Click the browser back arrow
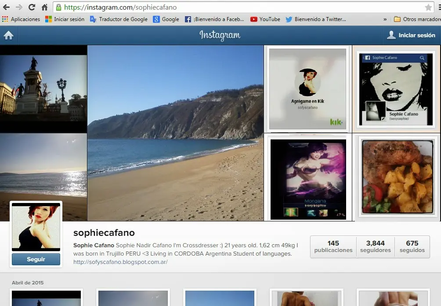Image resolution: width=441 pixels, height=306 pixels. [x=6, y=7]
